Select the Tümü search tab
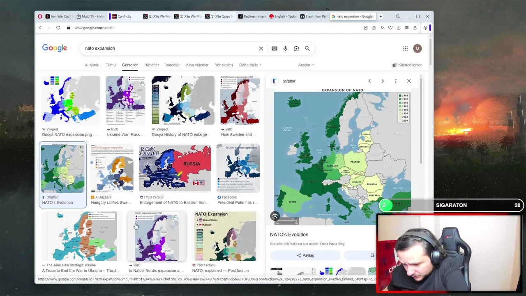This screenshot has width=526, height=296. (111, 65)
